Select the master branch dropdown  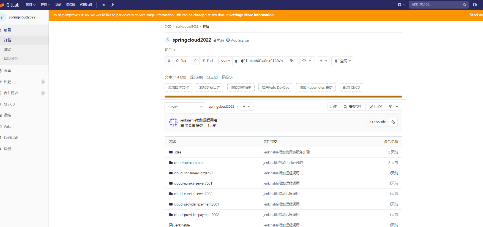[185, 107]
